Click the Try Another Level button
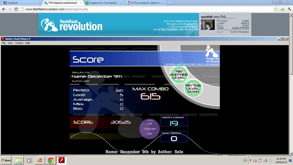The height and width of the screenshot is (165, 293). tap(179, 75)
